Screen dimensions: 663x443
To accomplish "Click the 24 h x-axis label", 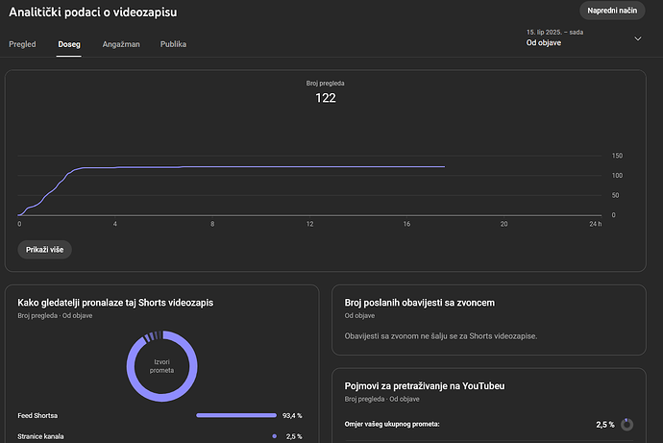I will (x=596, y=224).
